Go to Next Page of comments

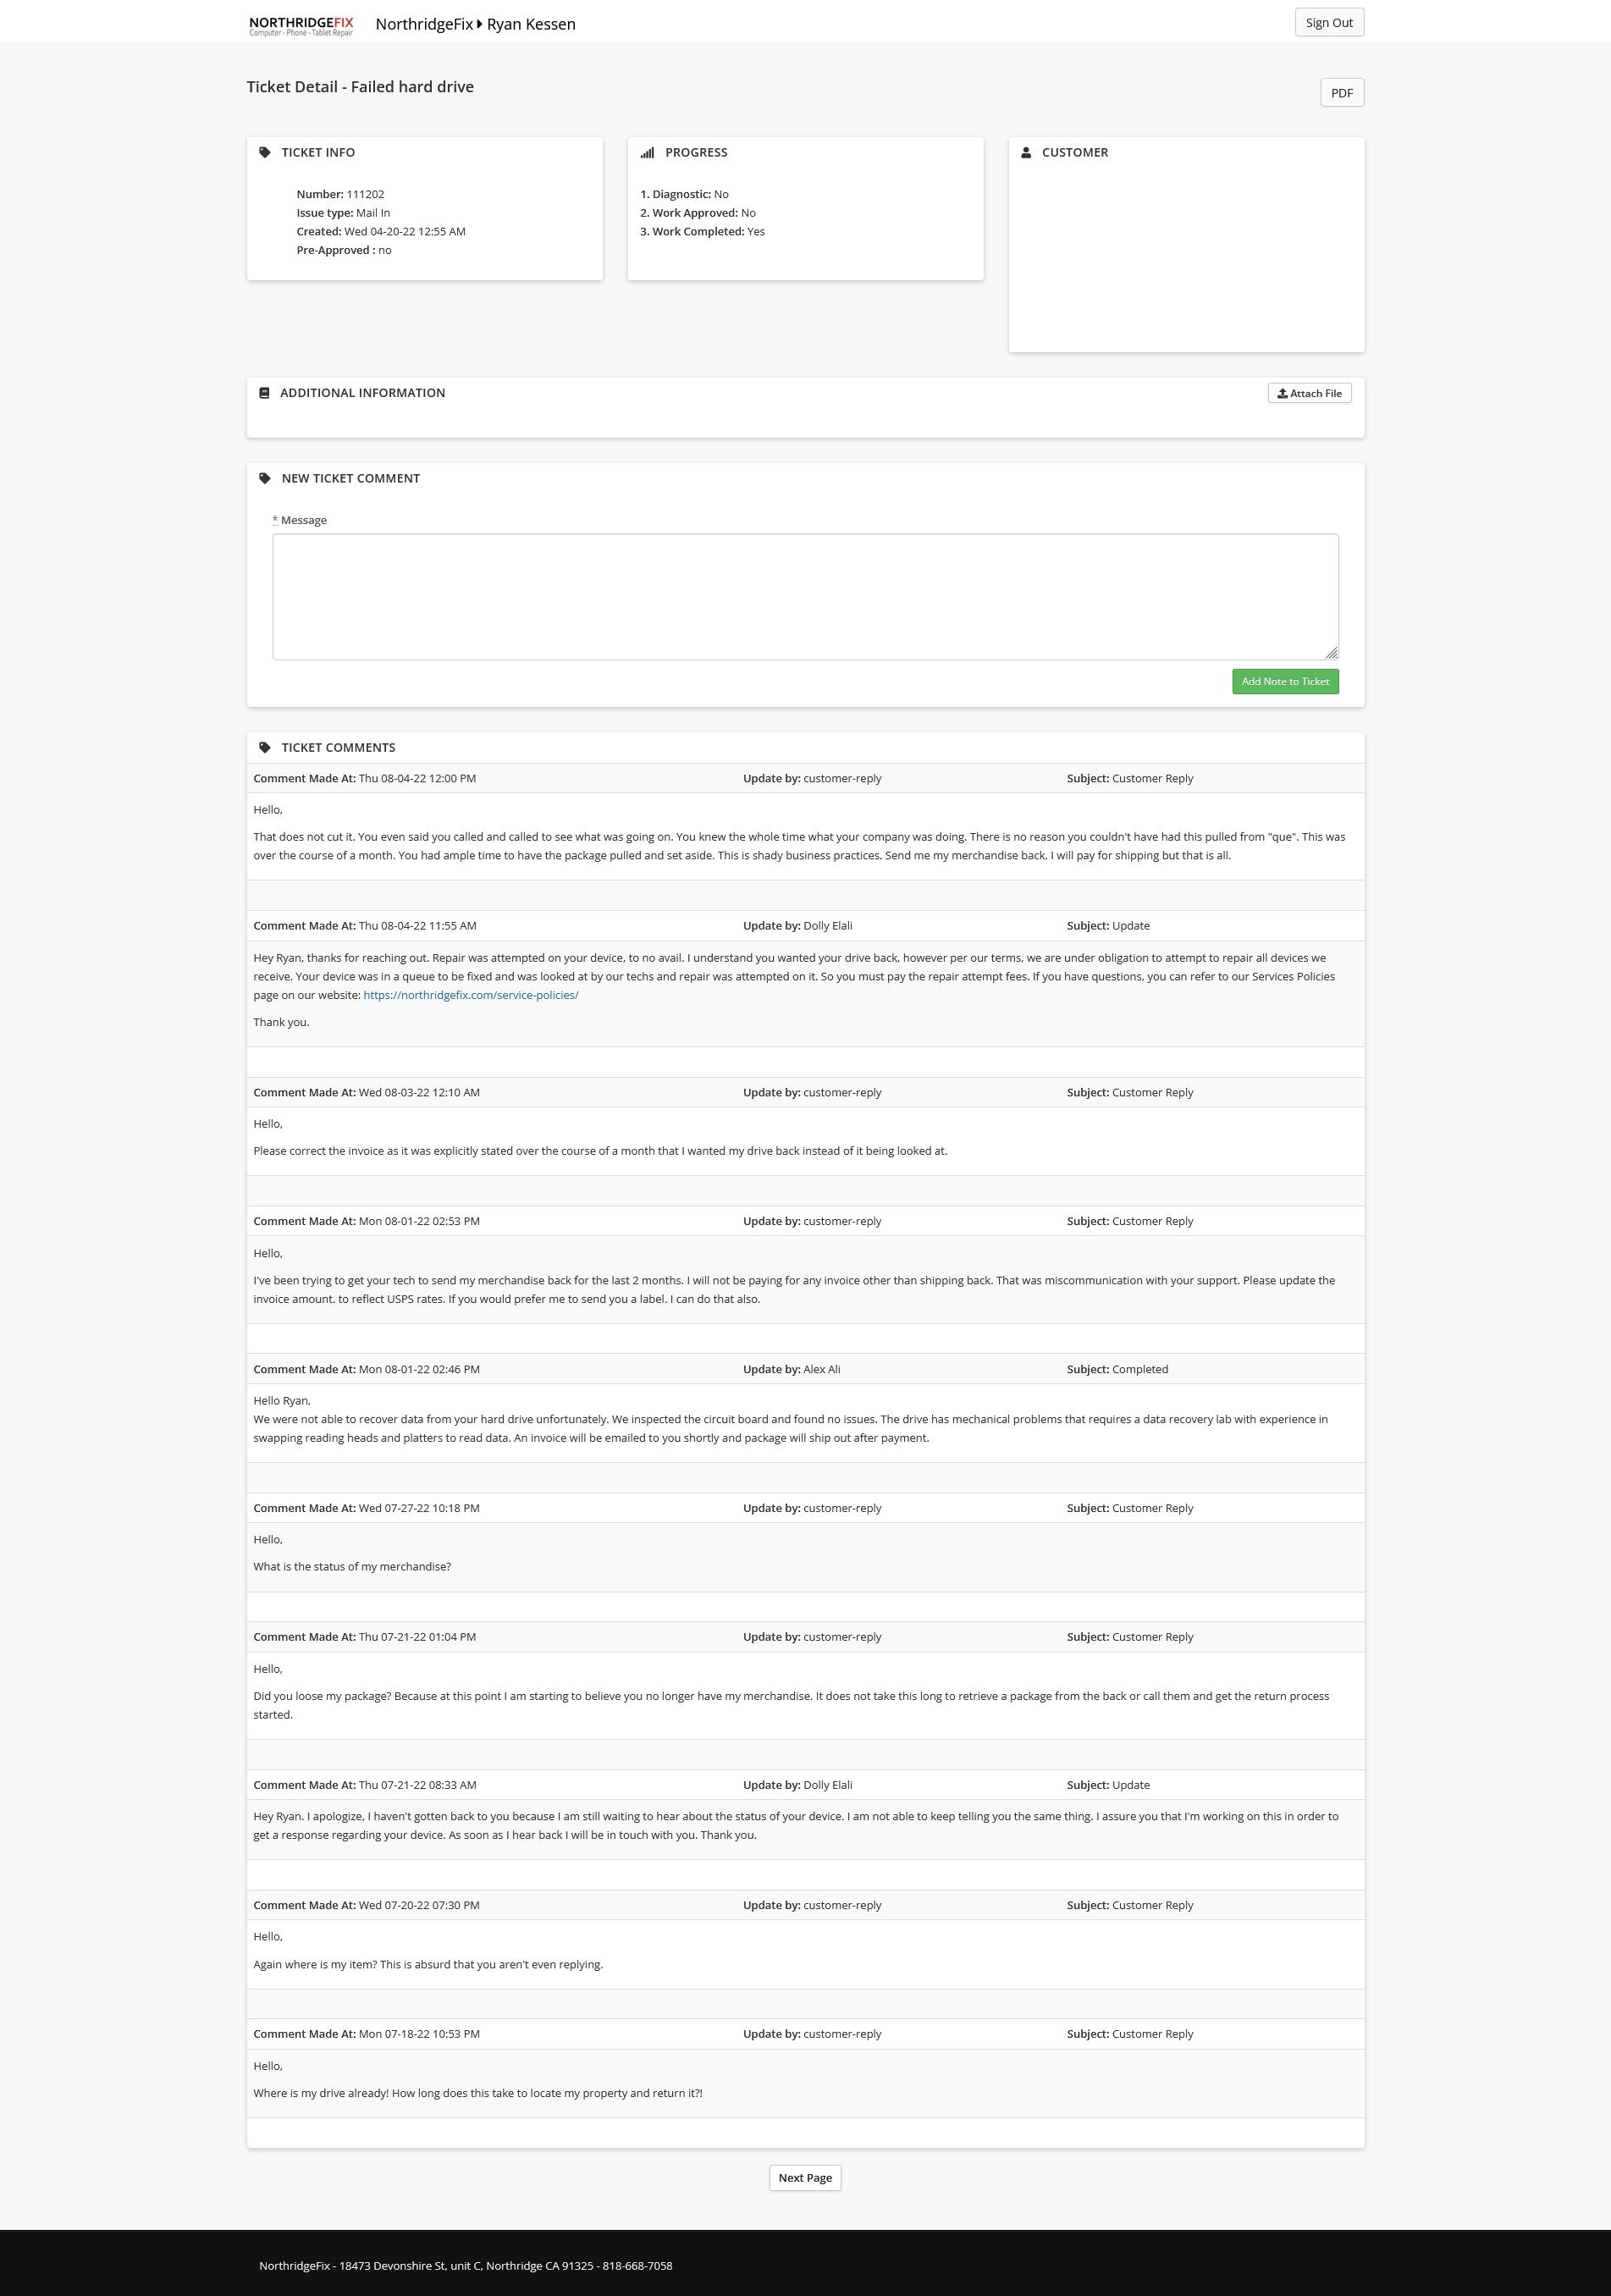[x=805, y=2178]
